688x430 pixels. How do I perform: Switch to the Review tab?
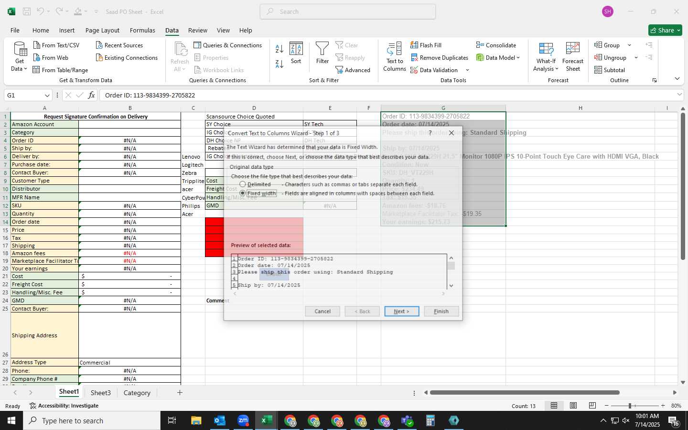point(198,30)
